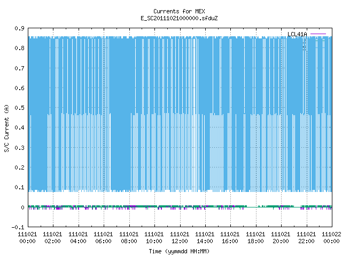The width and height of the screenshot is (342, 256).
Task: Click the 04:00 x-axis time label
Action: [x=78, y=241]
